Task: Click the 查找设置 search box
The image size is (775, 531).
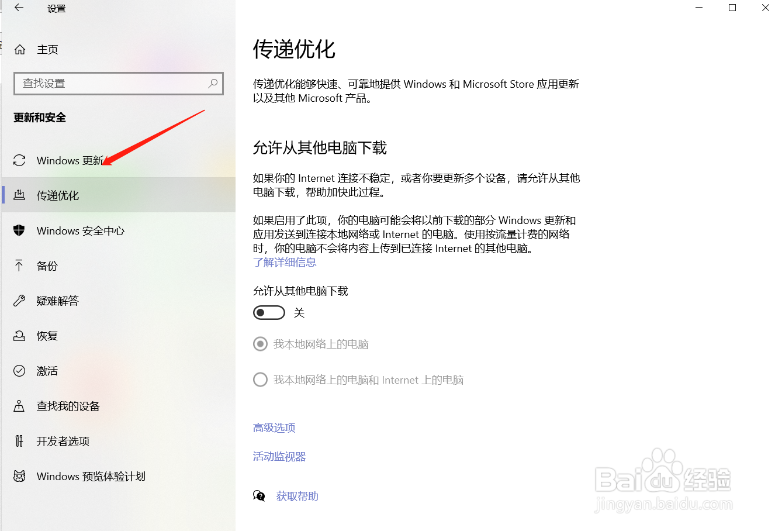Action: pos(119,84)
